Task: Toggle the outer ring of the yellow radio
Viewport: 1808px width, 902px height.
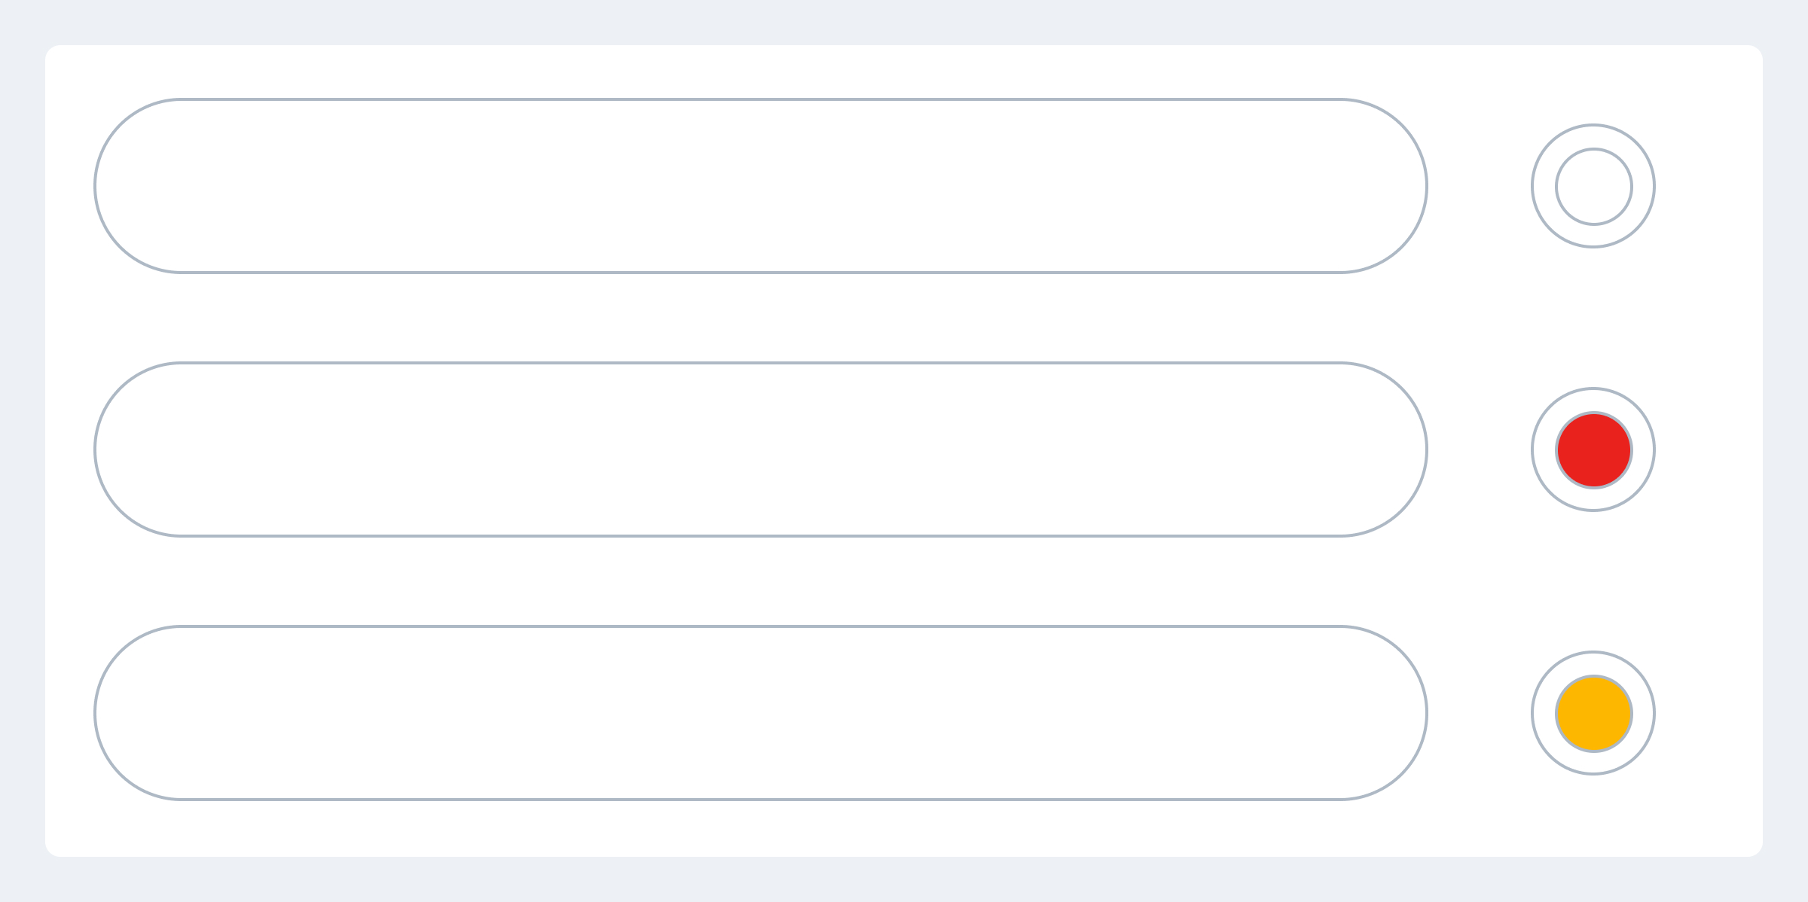Action: 1593,663
